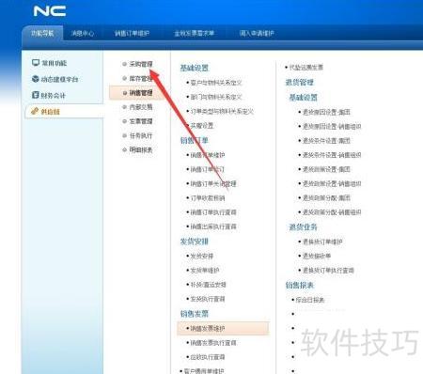
Task: Open the 销售订单维护 tab
Action: pos(132,33)
